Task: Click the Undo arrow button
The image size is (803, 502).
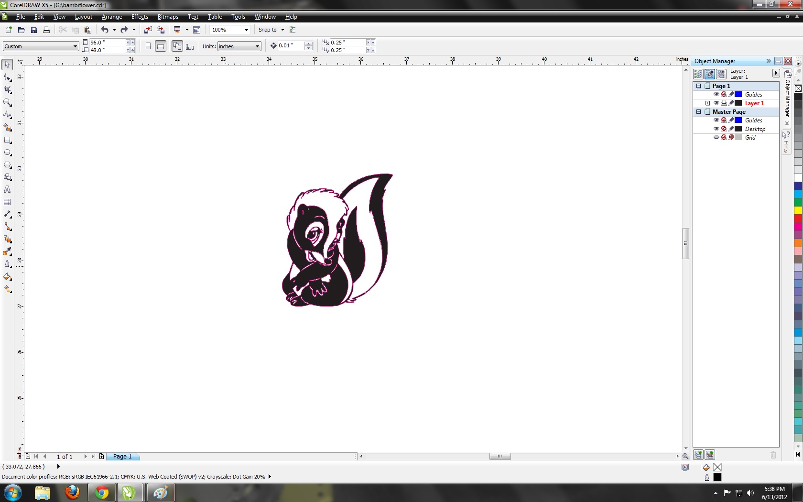Action: pyautogui.click(x=104, y=30)
